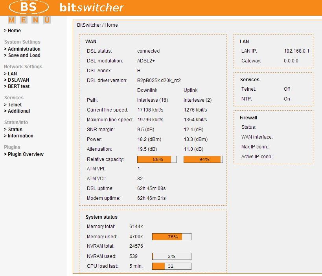Viewport: 322px width, 276px height.
Task: Click maximum uplink speed 1354 kbit/s
Action: [195, 120]
